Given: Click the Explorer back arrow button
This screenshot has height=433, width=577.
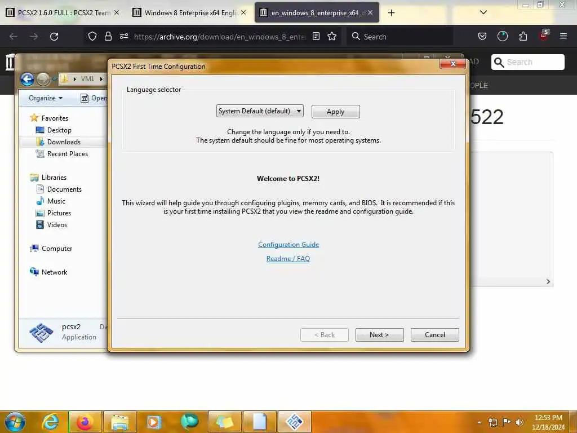Looking at the screenshot, I should [x=27, y=79].
